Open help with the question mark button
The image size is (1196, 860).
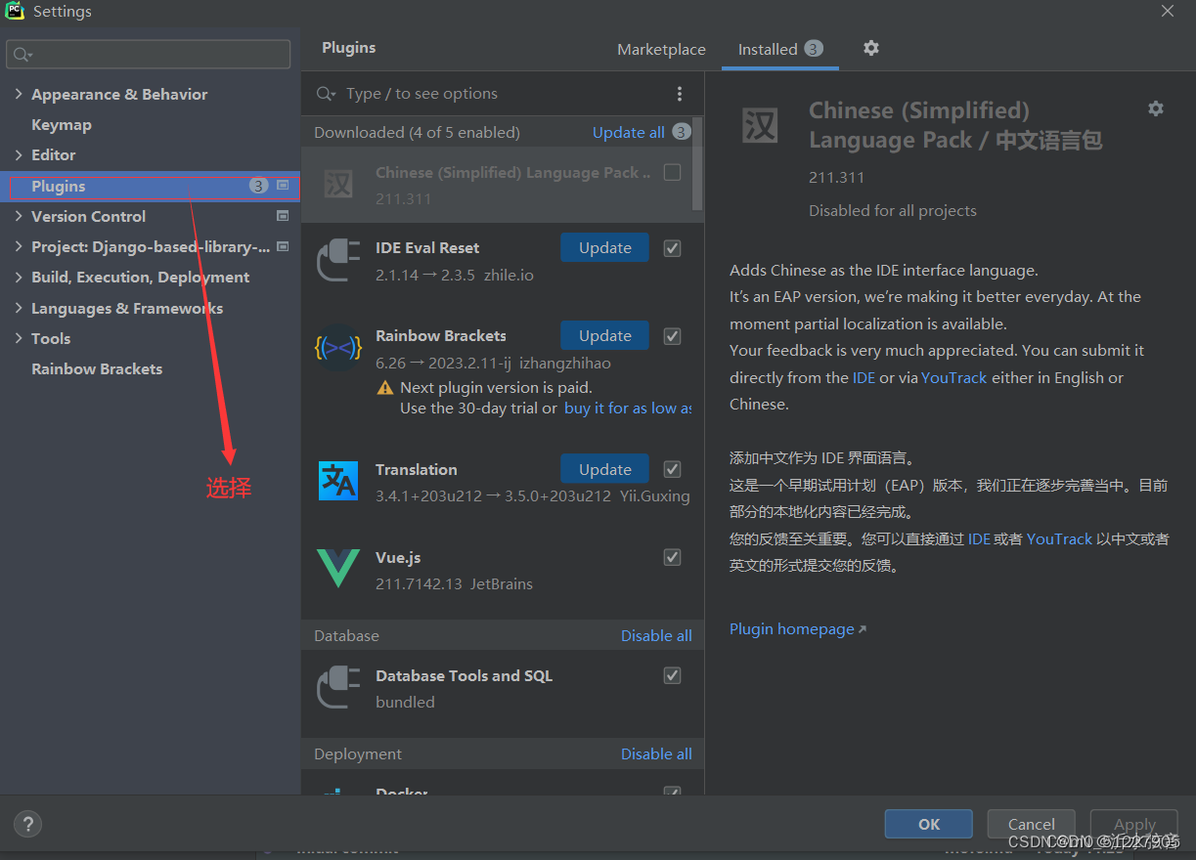[27, 824]
